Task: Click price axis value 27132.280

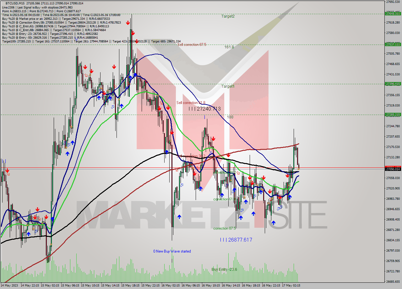Action: (x=393, y=157)
